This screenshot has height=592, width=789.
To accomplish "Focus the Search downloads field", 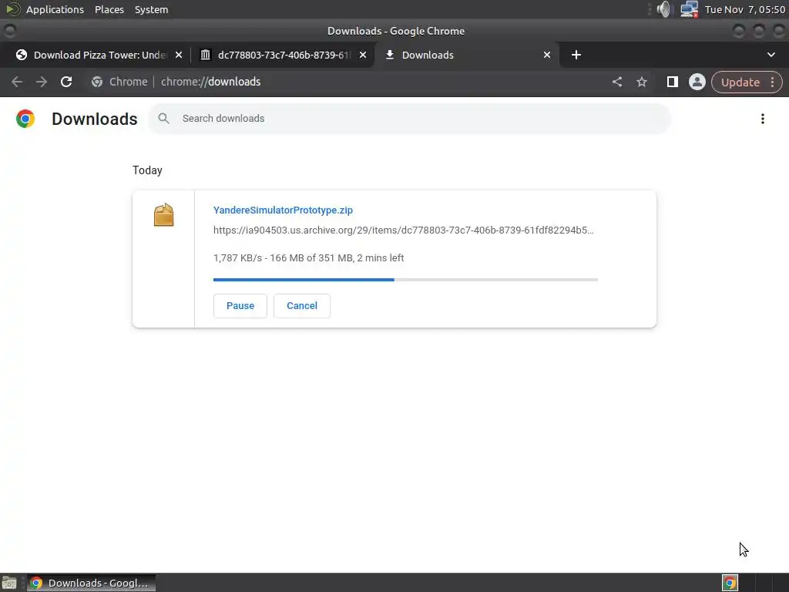I will click(x=409, y=118).
